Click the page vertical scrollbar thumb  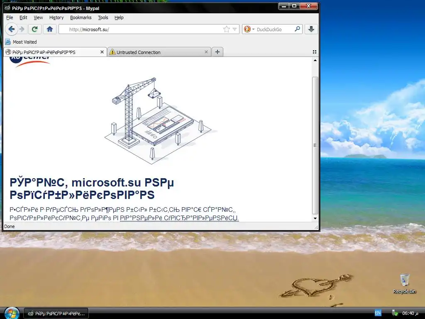pyautogui.click(x=315, y=145)
